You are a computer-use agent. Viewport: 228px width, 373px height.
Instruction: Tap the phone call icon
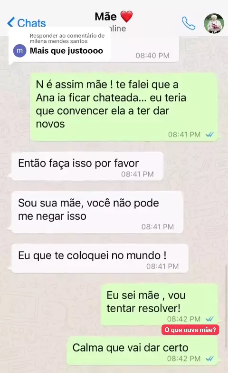point(189,23)
